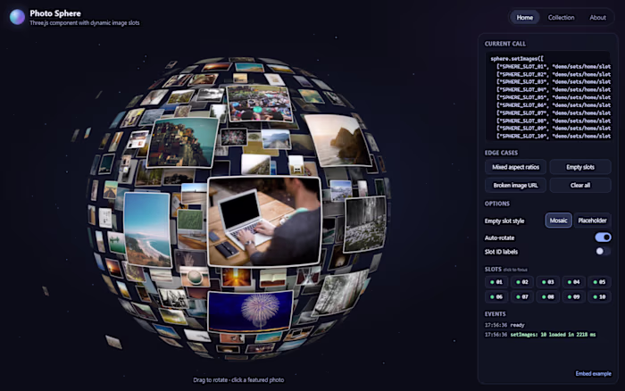
Task: Disable the Auto-rotate switch
Action: tap(603, 237)
